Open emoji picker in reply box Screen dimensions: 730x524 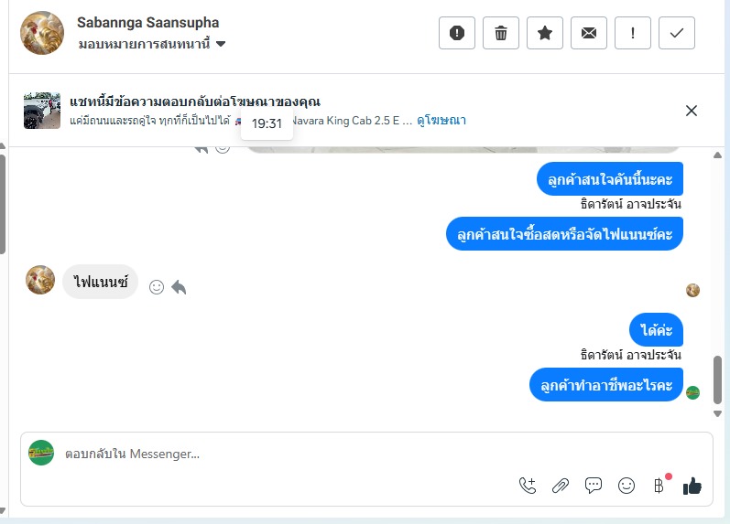click(x=626, y=486)
